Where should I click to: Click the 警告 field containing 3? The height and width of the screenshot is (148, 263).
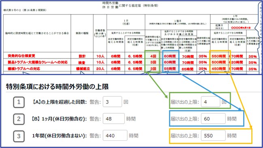point(112,102)
